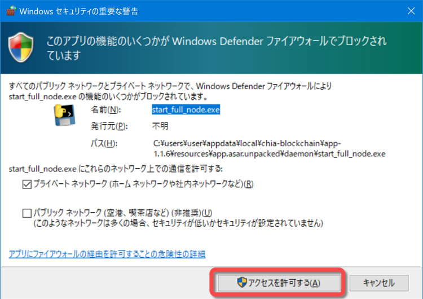Click the firewall brick icon in title bar
This screenshot has width=423, height=299.
click(11, 11)
